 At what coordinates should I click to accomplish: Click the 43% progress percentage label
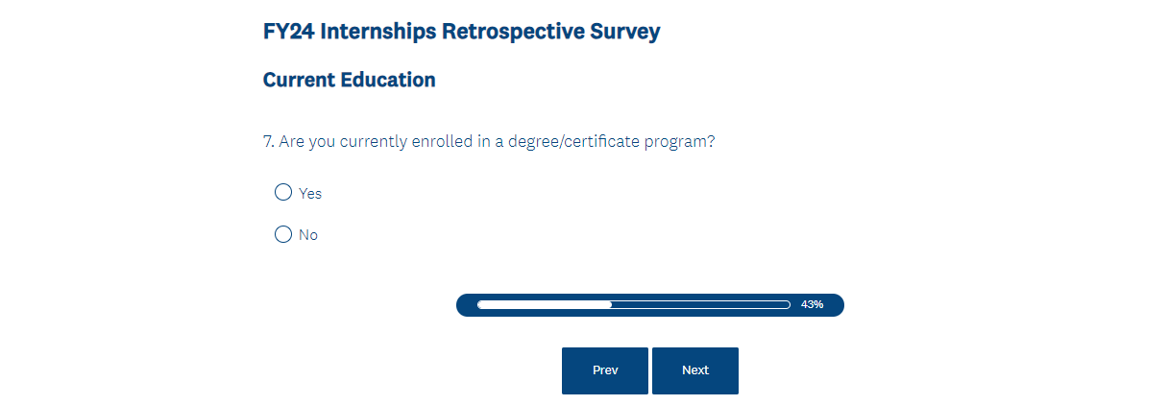click(812, 304)
